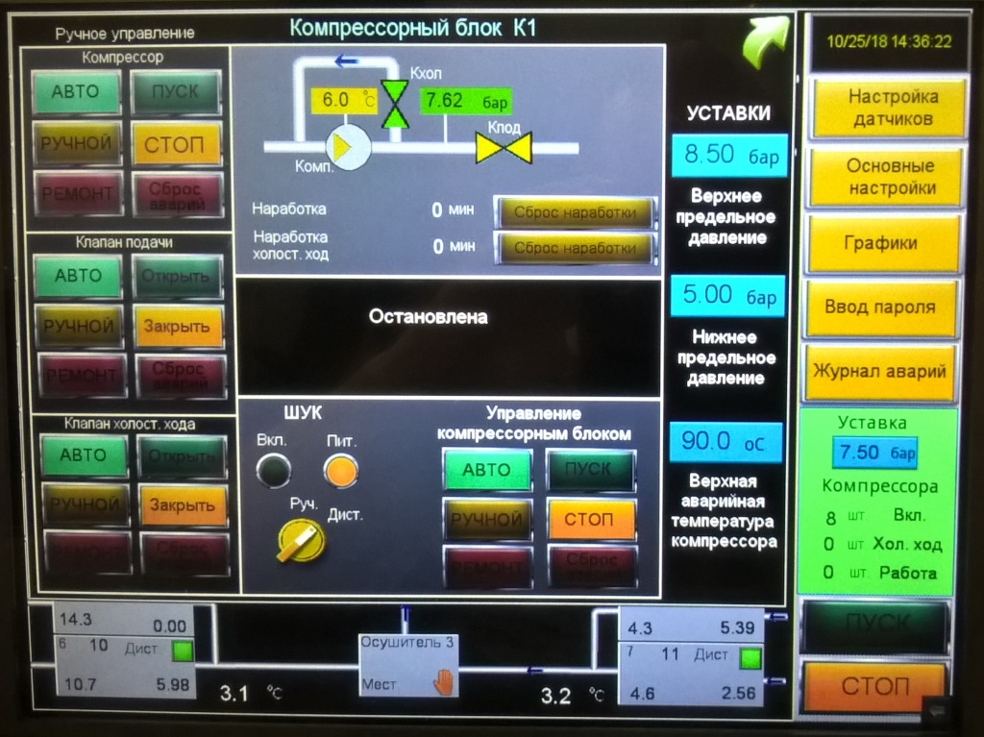Edit the 7.50 бар setpoint field
Image resolution: width=984 pixels, height=737 pixels.
point(873,453)
